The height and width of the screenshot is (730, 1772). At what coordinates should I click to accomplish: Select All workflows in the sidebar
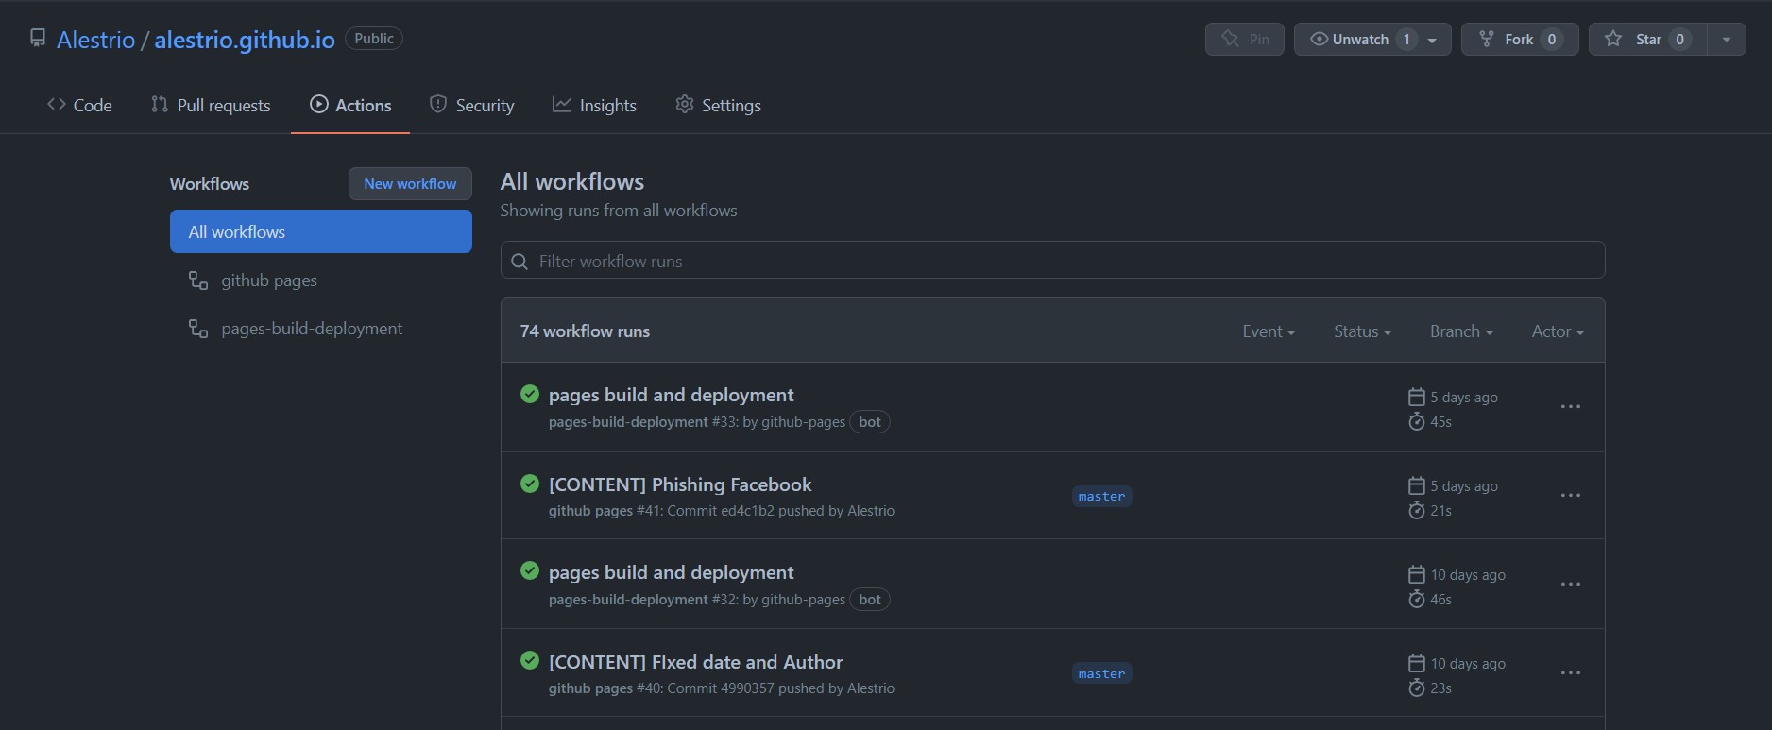pyautogui.click(x=321, y=231)
